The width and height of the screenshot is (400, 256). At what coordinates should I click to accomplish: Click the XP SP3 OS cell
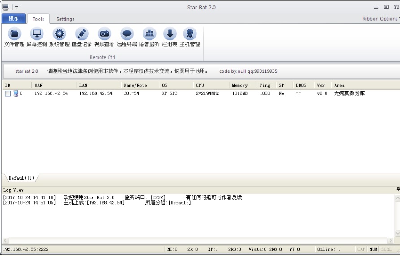point(170,93)
